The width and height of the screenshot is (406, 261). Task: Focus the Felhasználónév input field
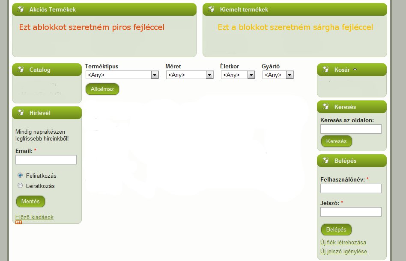(351, 188)
